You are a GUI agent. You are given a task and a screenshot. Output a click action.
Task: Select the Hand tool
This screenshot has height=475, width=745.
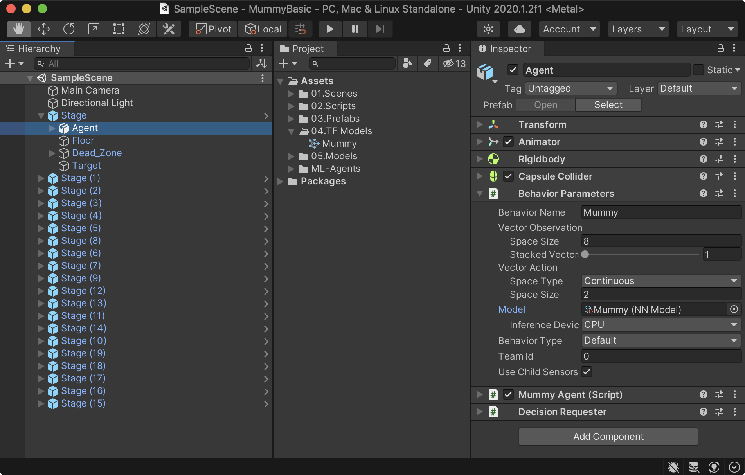click(19, 29)
